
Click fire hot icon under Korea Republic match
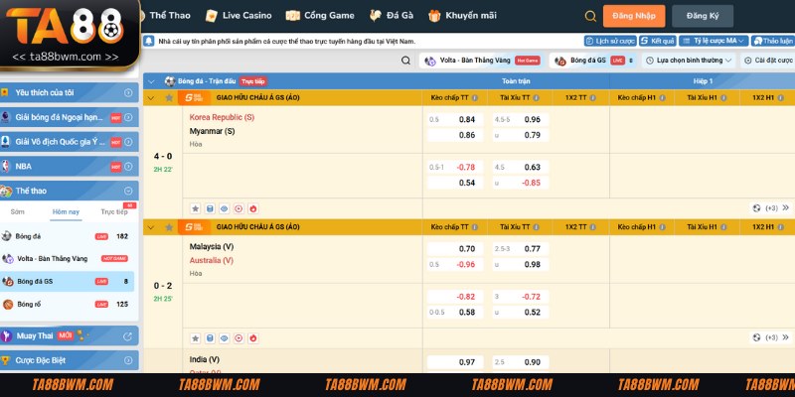[253, 208]
